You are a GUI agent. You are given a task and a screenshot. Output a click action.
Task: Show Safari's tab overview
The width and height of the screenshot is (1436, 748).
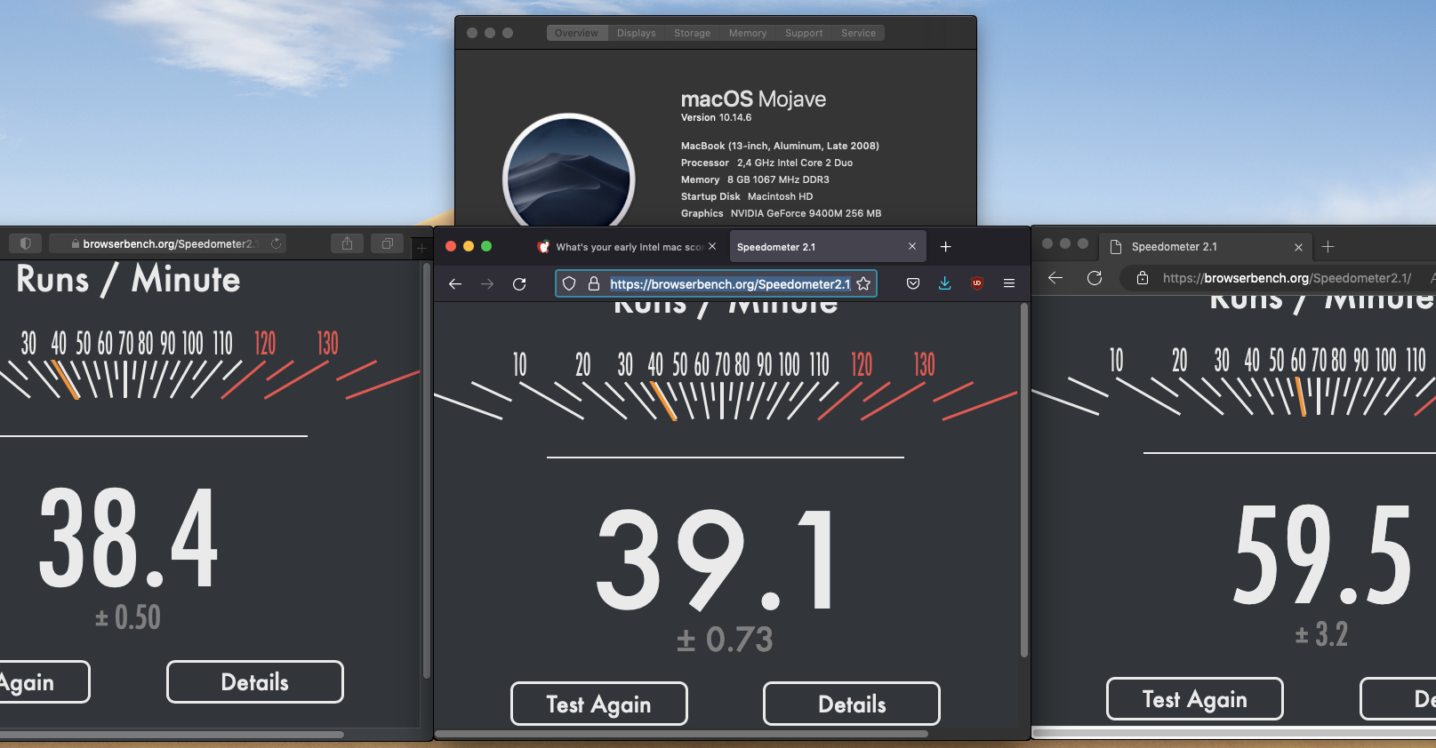coord(387,243)
